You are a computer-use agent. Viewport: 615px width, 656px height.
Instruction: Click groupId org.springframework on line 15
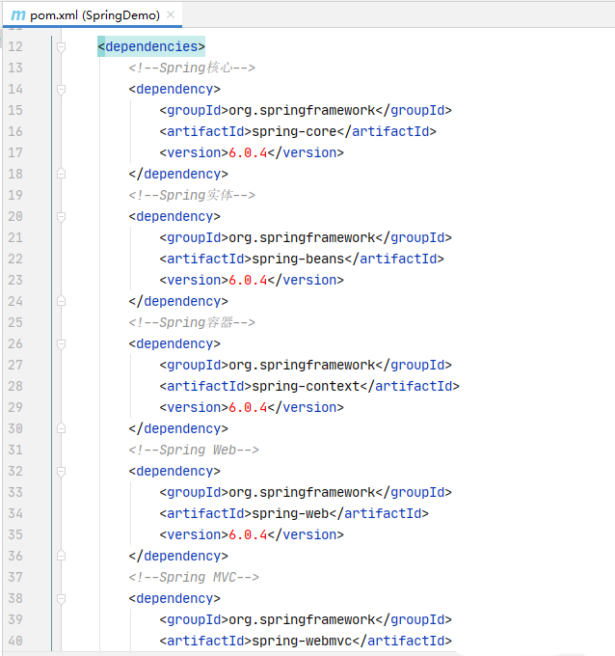(x=303, y=110)
